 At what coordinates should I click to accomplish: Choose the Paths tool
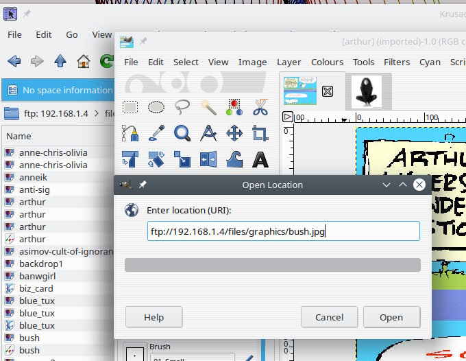pyautogui.click(x=130, y=133)
